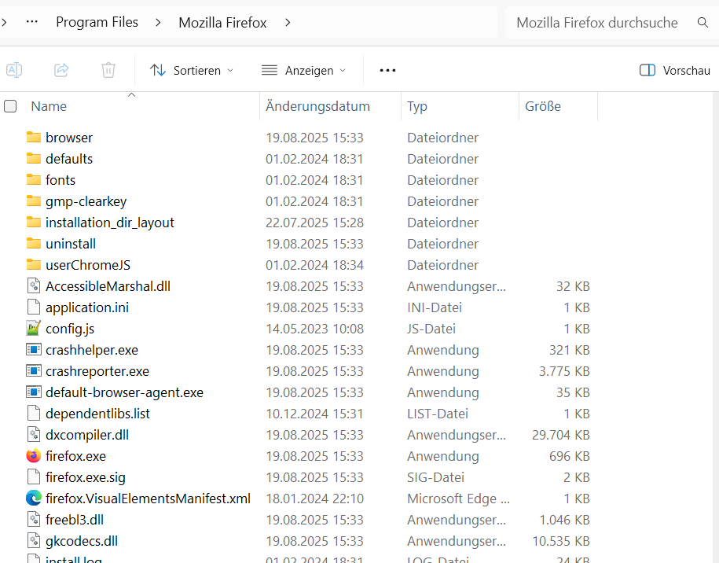Expand chevron after Mozilla Firefox breadcrumb
Screen dimensions: 719x563
[288, 23]
